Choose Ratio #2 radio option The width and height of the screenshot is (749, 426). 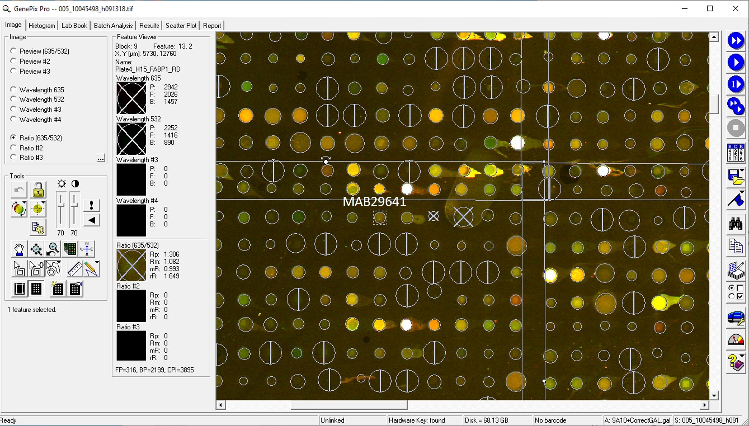pyautogui.click(x=14, y=148)
